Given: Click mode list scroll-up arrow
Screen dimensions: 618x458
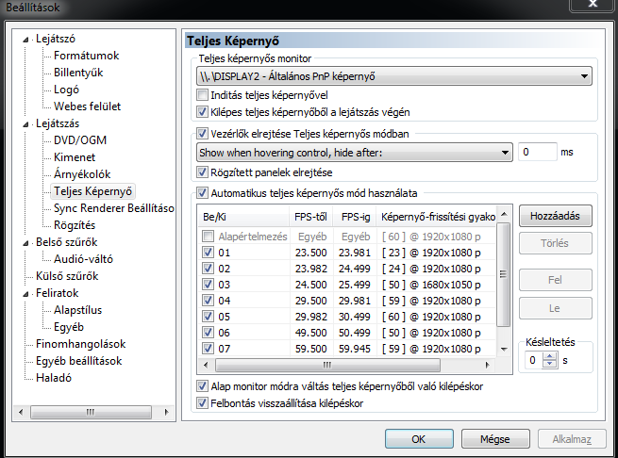Looking at the screenshot, I should (x=503, y=215).
